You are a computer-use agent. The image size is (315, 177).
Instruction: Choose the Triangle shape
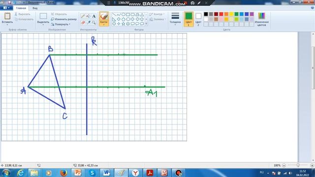pyautogui.click(x=142, y=15)
